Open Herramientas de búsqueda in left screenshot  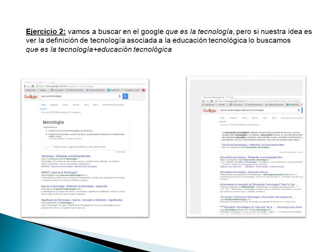click(x=113, y=105)
